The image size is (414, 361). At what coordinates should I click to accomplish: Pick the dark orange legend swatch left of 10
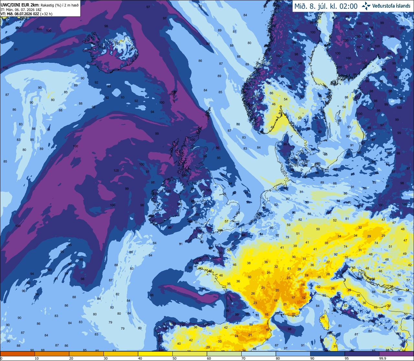pos(17,354)
